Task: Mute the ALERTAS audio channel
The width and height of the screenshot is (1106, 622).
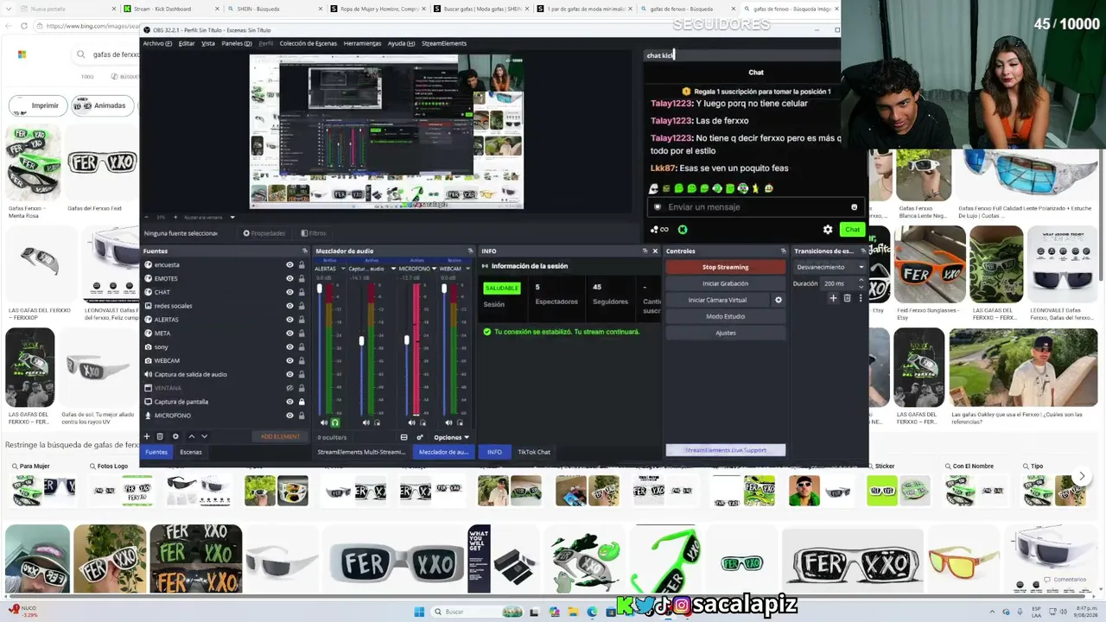Action: pos(324,422)
